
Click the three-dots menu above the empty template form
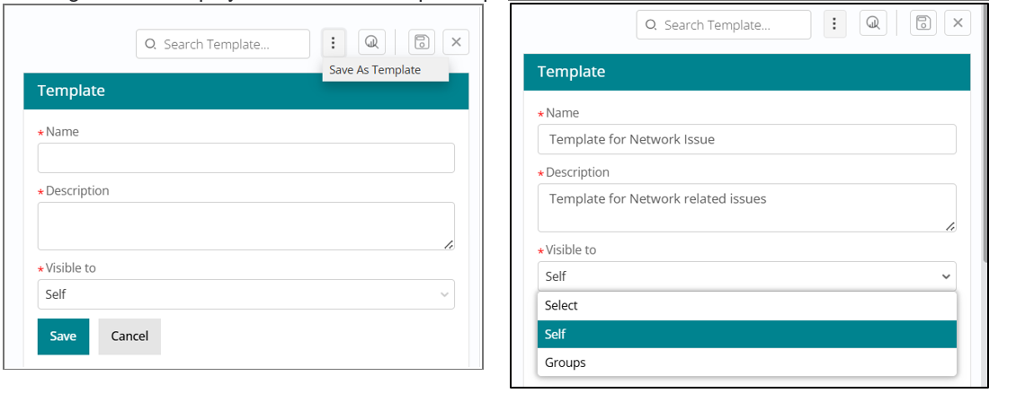[x=333, y=42]
